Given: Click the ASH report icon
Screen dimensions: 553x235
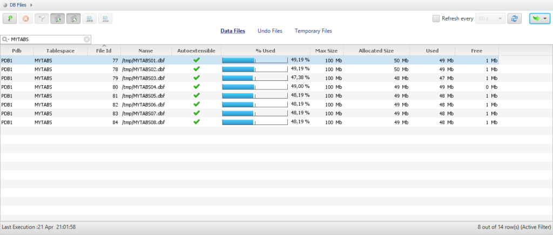Looking at the screenshot, I should click(x=105, y=19).
